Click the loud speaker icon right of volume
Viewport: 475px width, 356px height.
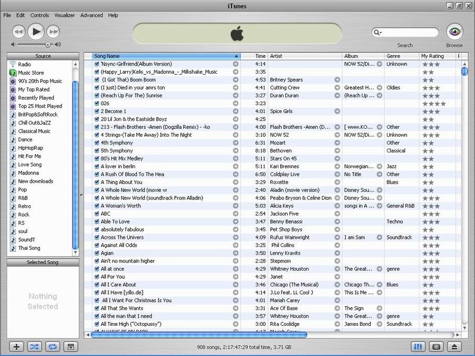click(x=57, y=44)
